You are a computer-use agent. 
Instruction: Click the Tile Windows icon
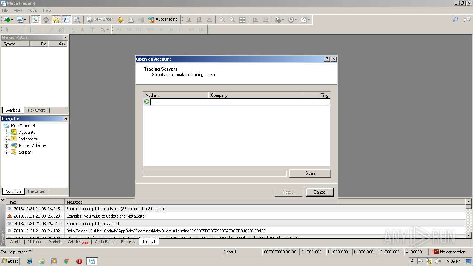pyautogui.click(x=242, y=20)
